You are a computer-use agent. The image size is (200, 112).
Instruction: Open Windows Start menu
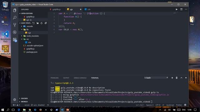tap(2, 110)
